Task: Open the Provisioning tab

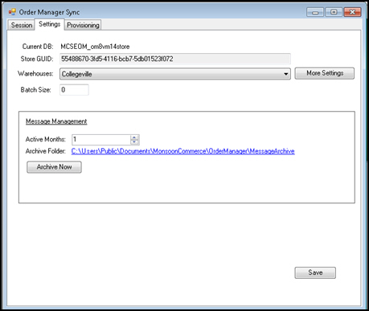Action: click(83, 25)
